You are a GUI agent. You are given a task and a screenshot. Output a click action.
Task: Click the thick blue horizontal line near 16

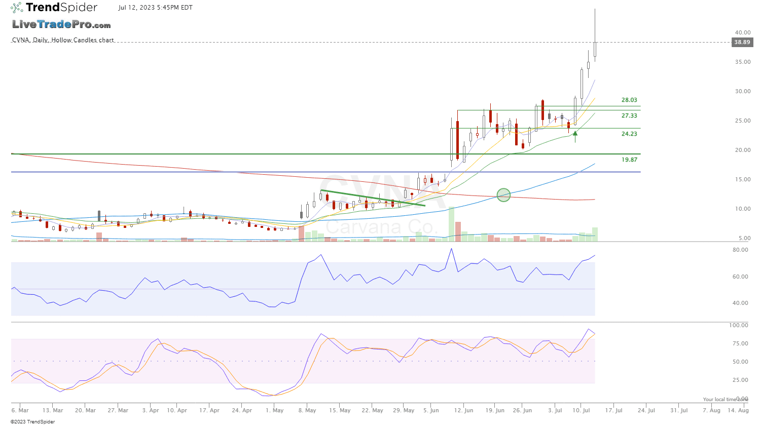pos(324,172)
